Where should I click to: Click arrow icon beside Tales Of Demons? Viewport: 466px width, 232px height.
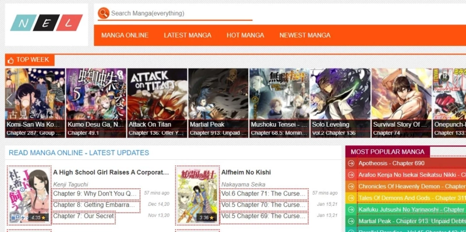pos(351,198)
